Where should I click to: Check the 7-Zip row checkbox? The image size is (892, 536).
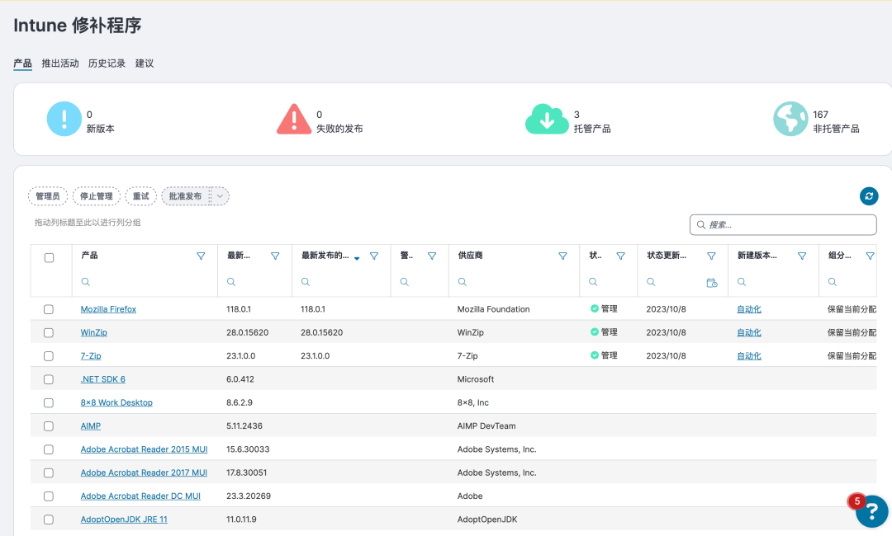click(x=48, y=355)
